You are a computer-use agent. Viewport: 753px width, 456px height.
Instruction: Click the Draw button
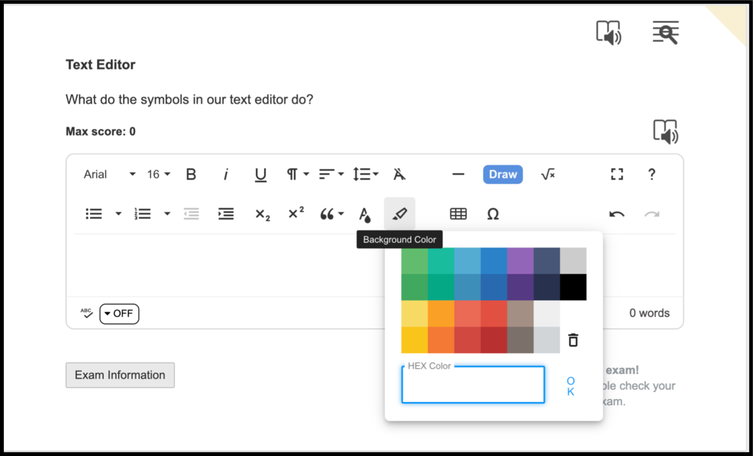click(x=503, y=174)
